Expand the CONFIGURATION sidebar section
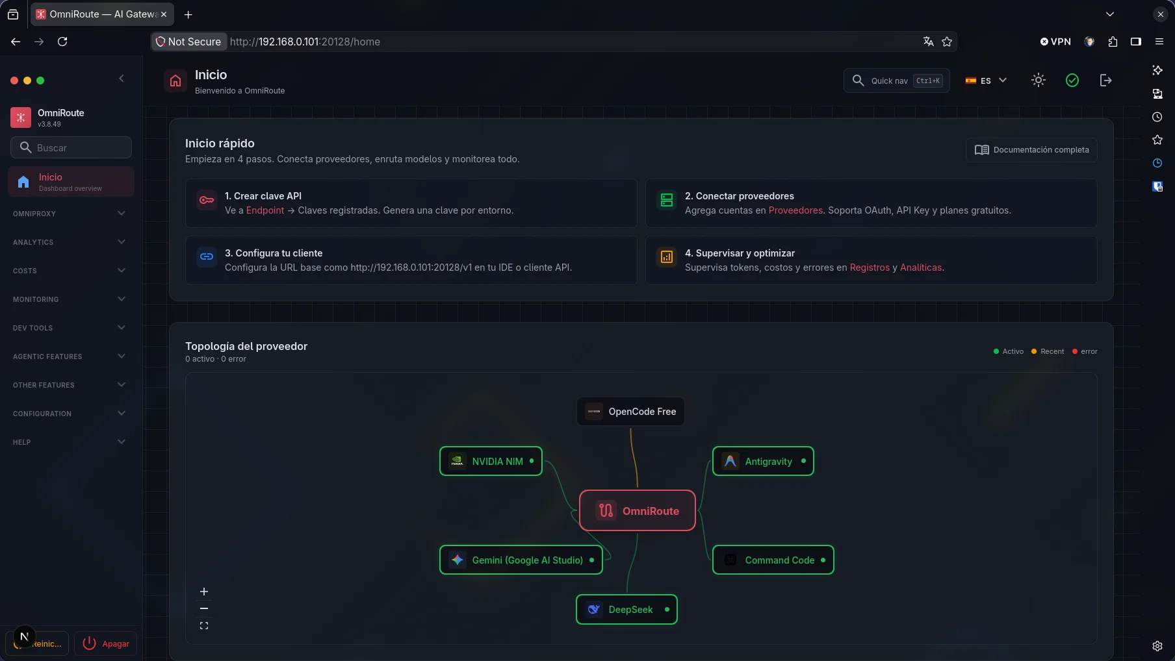Image resolution: width=1175 pixels, height=661 pixels. coord(70,414)
